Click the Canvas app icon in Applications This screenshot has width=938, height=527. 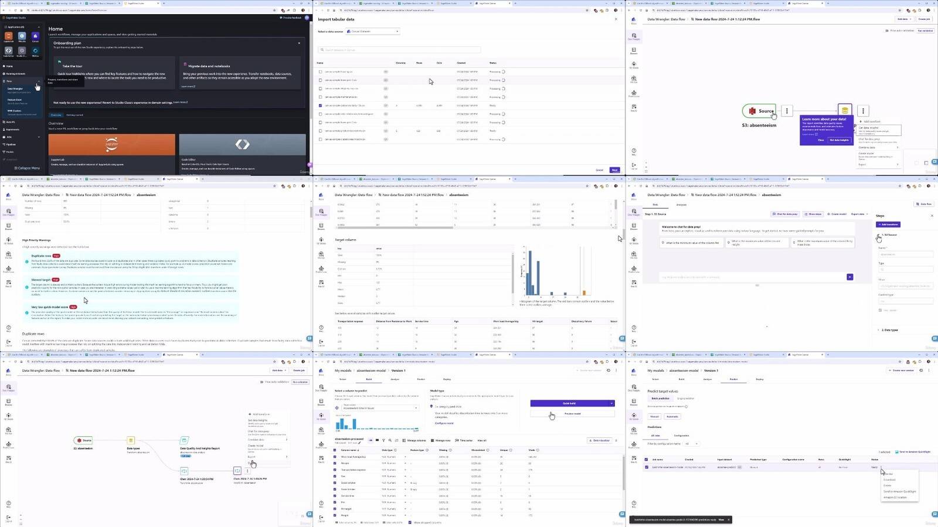(x=35, y=36)
